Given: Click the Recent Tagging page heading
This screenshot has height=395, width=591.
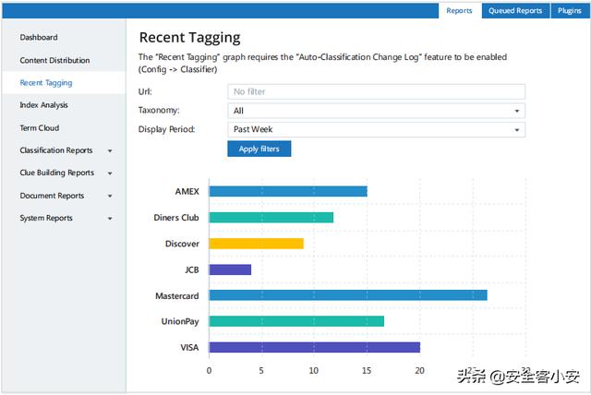Looking at the screenshot, I should (189, 38).
